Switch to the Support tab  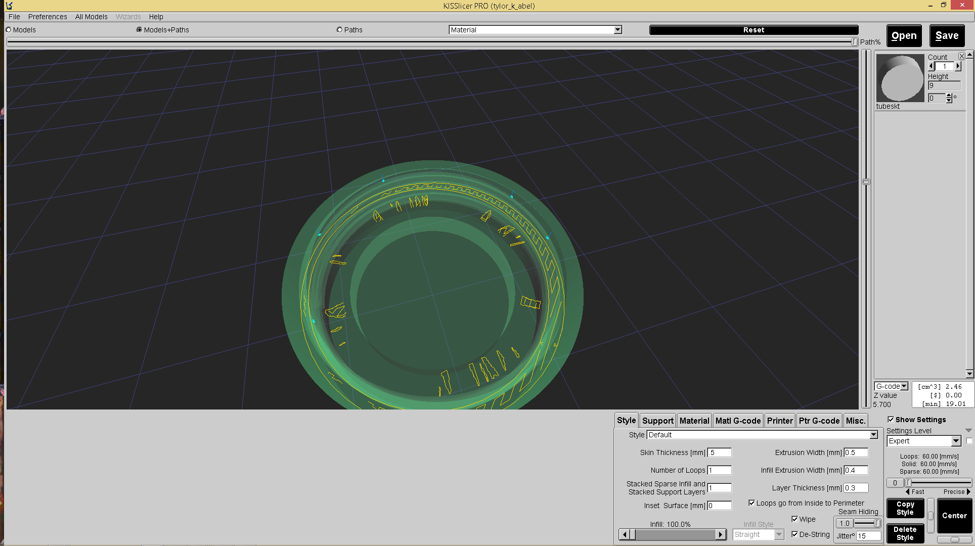click(x=657, y=421)
